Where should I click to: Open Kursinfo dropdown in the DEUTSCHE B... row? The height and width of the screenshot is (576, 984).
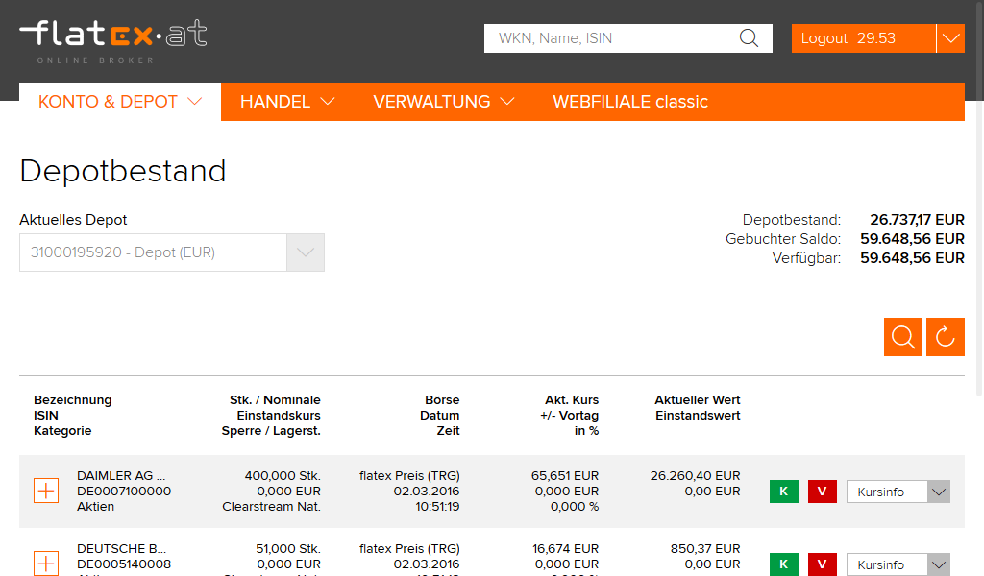tap(898, 564)
